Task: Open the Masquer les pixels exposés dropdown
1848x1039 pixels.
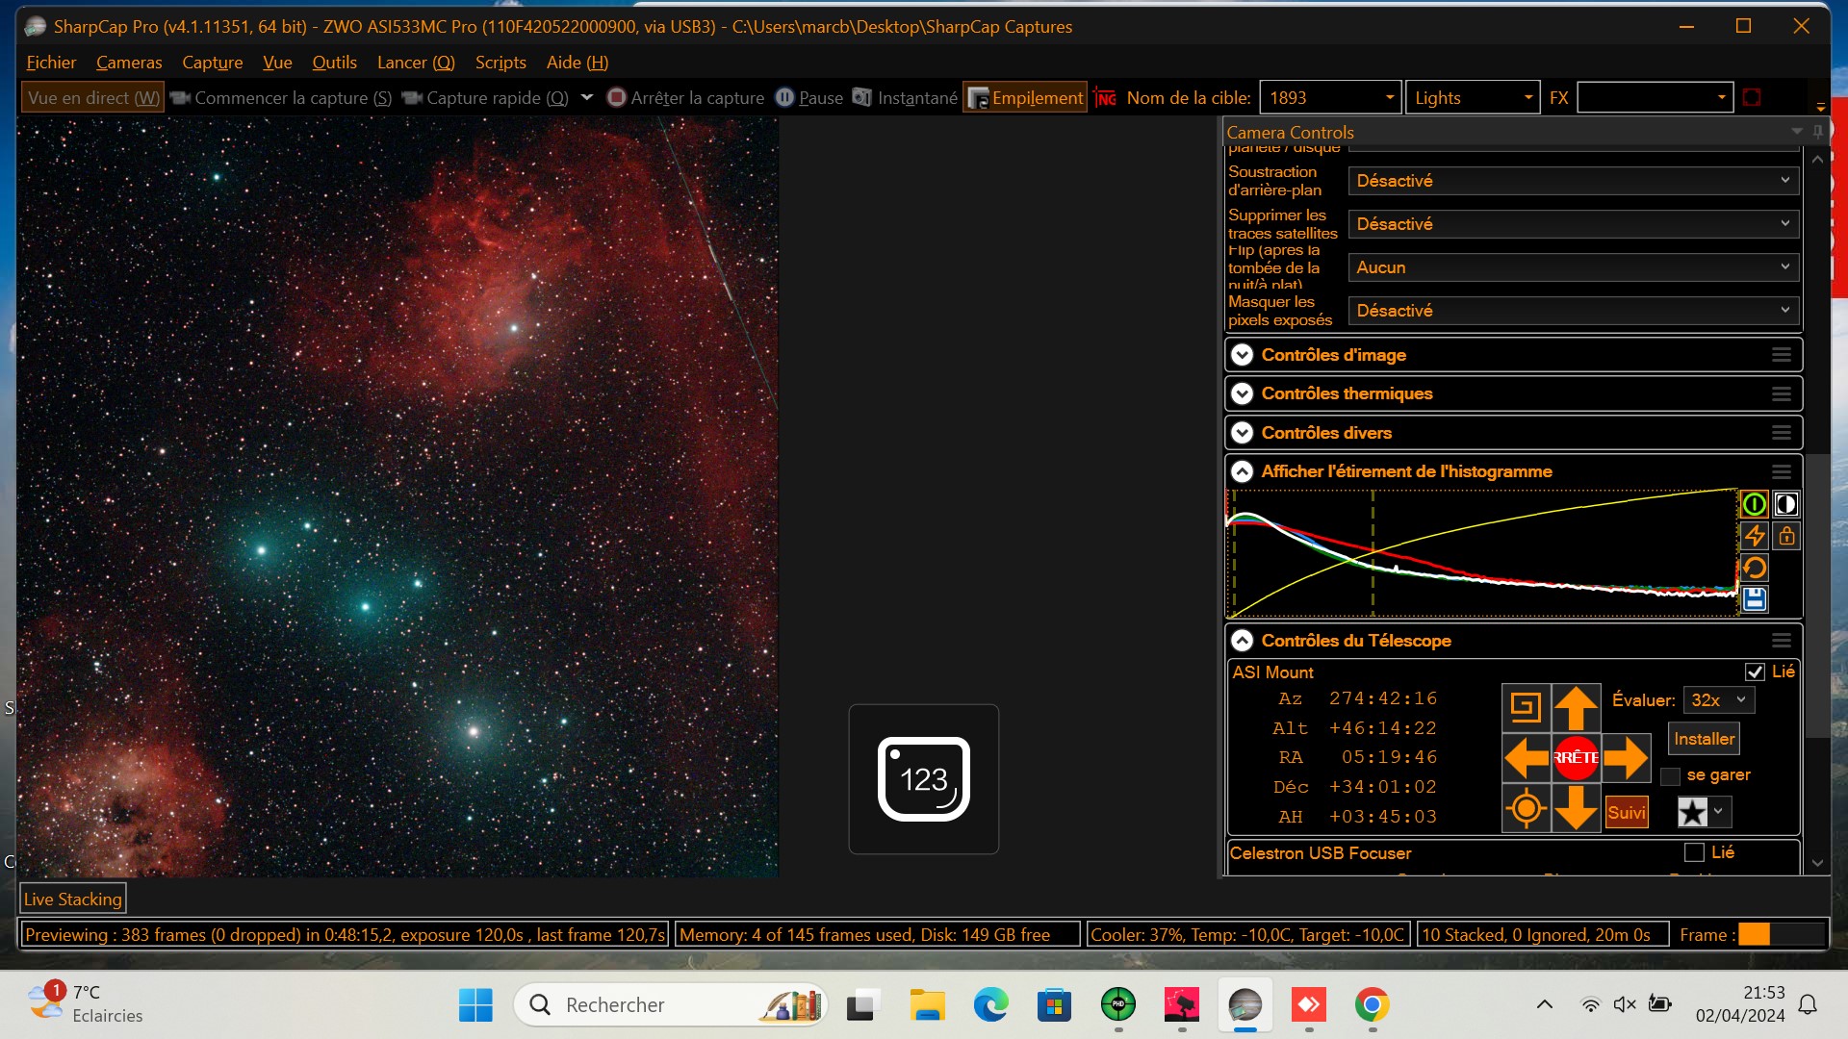Action: tap(1574, 311)
